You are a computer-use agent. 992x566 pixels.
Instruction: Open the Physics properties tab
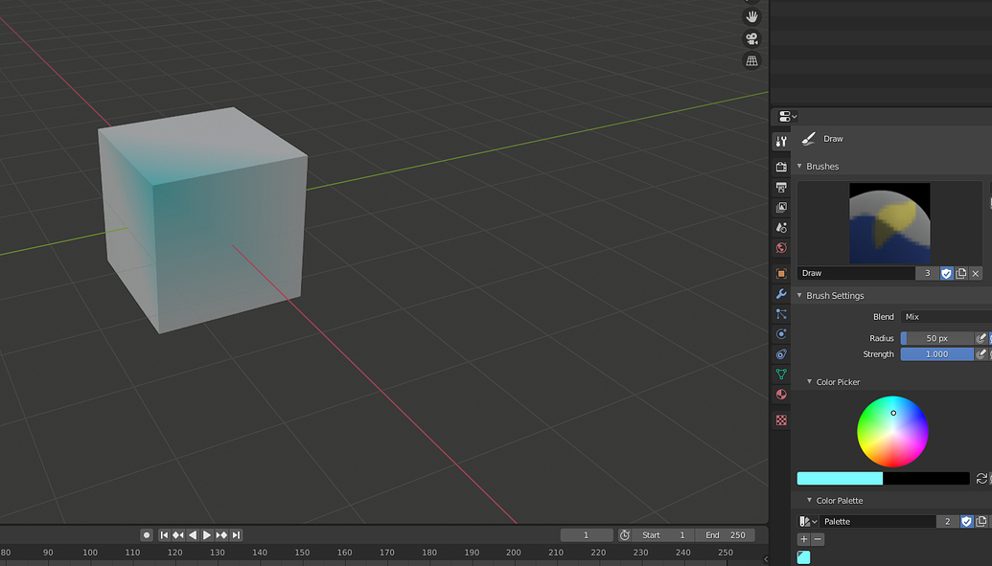[780, 334]
